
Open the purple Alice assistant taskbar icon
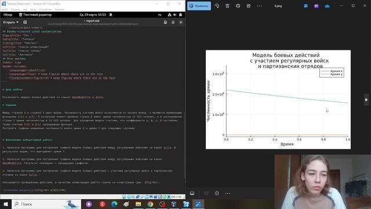pyautogui.click(x=89, y=204)
